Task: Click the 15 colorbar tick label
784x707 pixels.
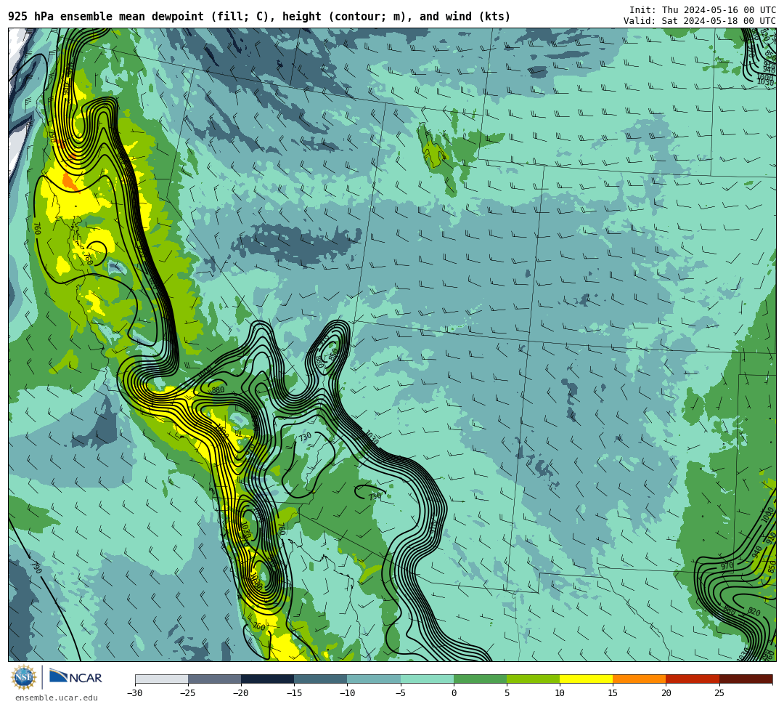Action: [x=613, y=693]
